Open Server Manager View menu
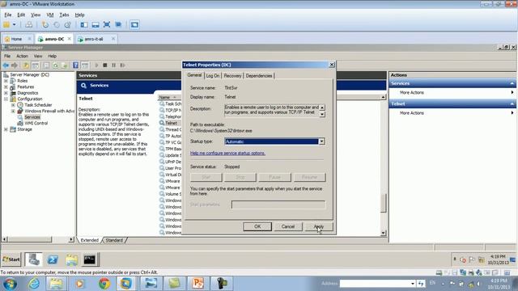This screenshot has height=291, width=518. click(x=38, y=56)
